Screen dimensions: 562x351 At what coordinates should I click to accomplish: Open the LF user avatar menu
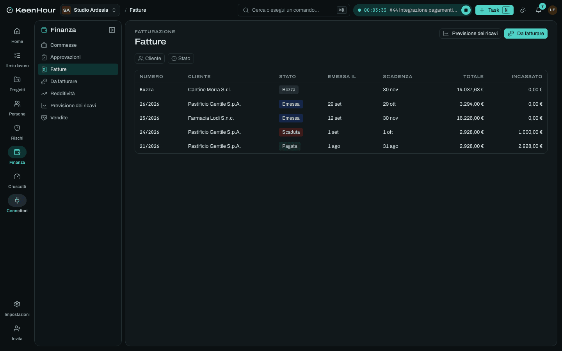coord(553,10)
